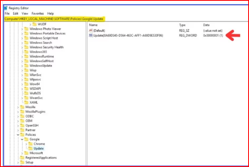Click the WUDF folder icon
This screenshot has height=167, width=249.
point(35,24)
